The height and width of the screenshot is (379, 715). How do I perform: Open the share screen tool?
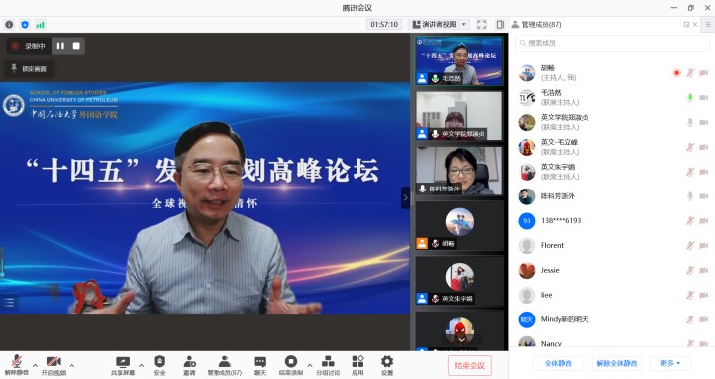click(x=123, y=365)
